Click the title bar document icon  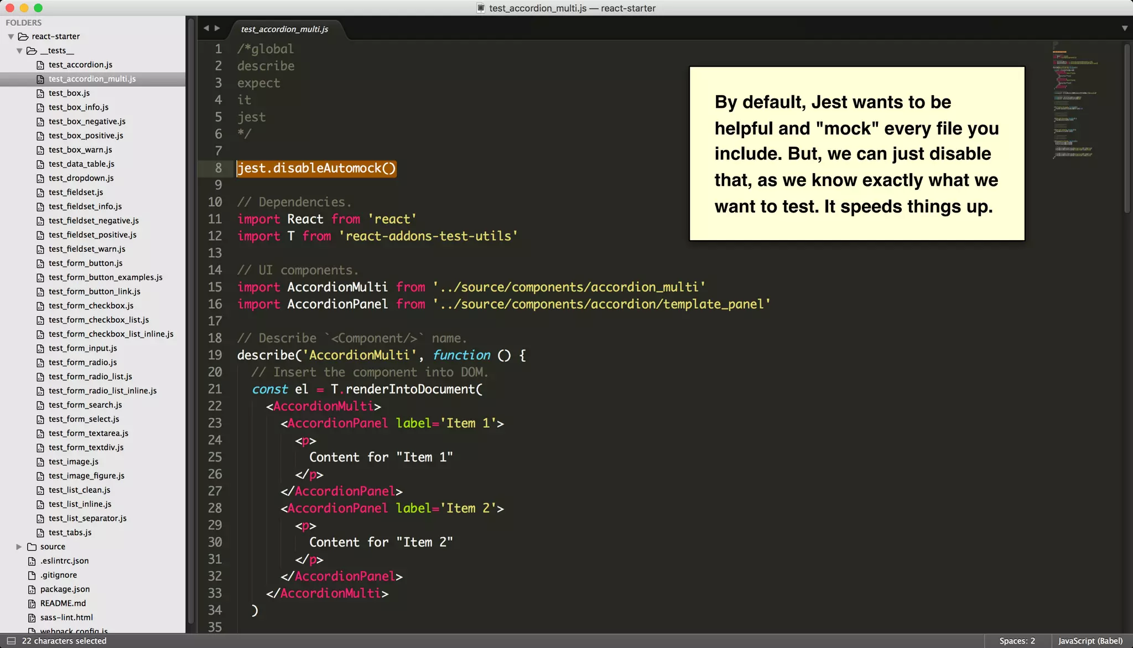point(481,8)
